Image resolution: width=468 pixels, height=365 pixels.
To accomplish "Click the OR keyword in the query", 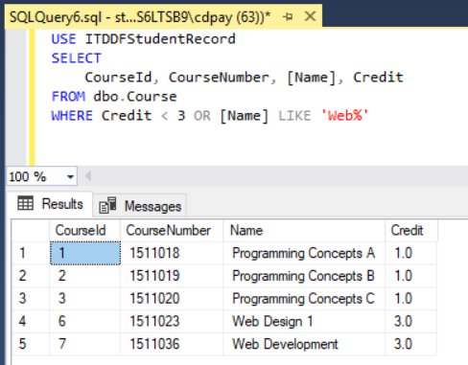I will click(202, 116).
